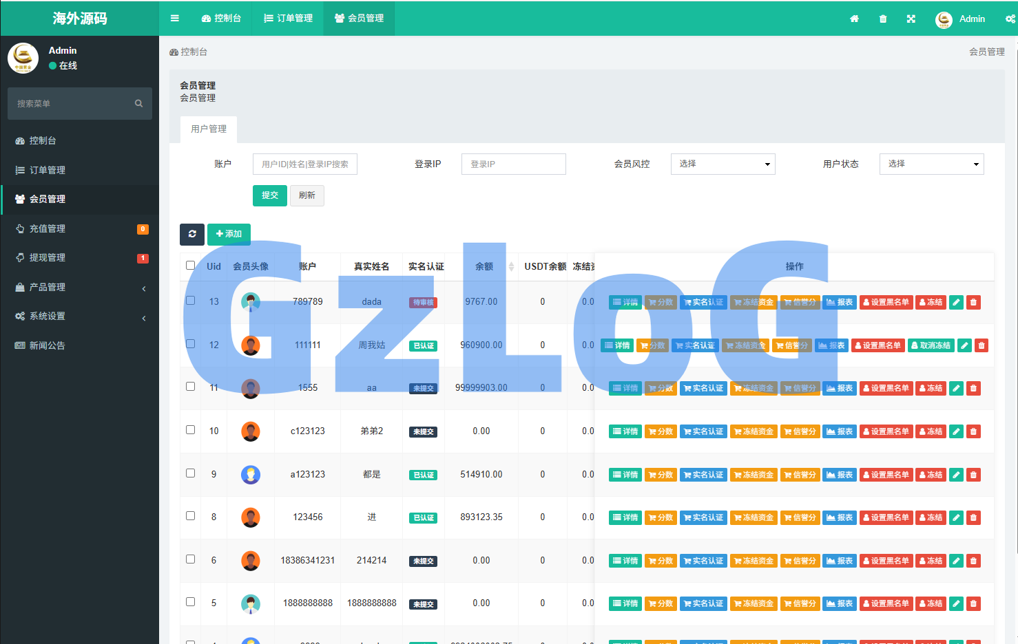Viewport: 1018px width, 644px height.
Task: Click 取消冻结 for user 111111
Action: [x=930, y=345]
